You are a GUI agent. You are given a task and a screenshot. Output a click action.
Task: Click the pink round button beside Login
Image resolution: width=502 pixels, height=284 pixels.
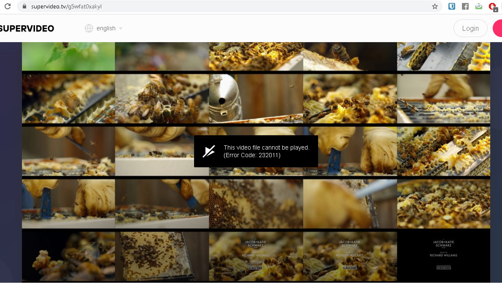pos(498,28)
